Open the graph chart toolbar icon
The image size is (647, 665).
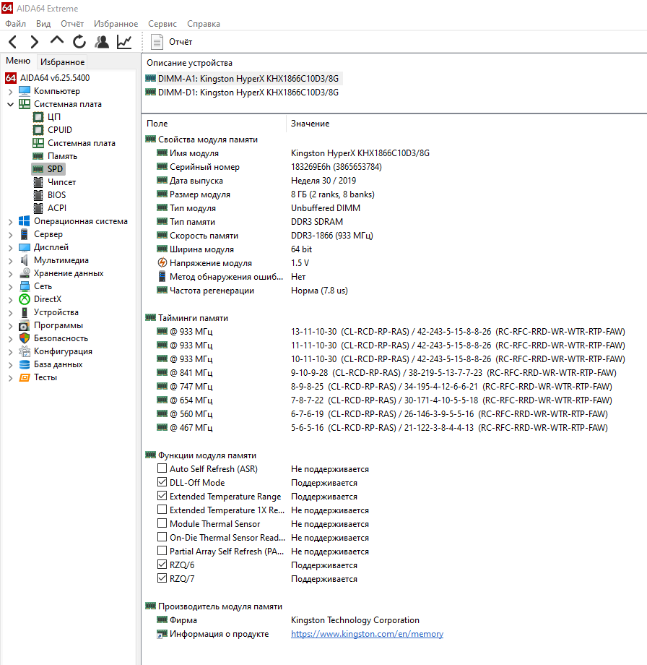click(124, 42)
